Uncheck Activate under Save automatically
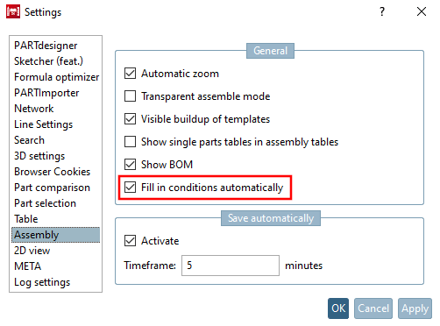The width and height of the screenshot is (440, 326). tap(130, 241)
